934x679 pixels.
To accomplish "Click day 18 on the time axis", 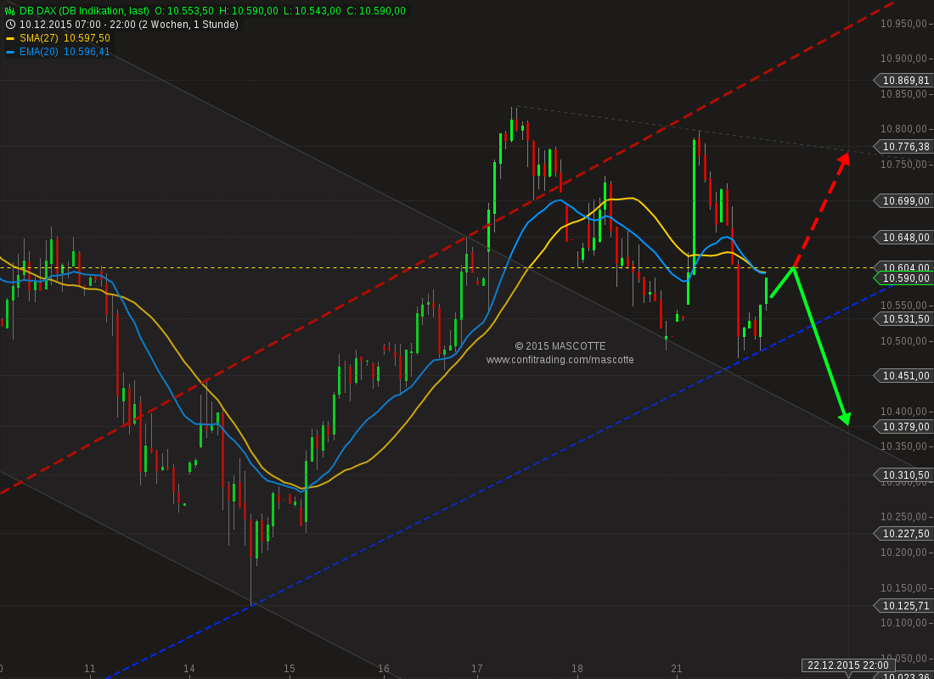I will [x=577, y=669].
